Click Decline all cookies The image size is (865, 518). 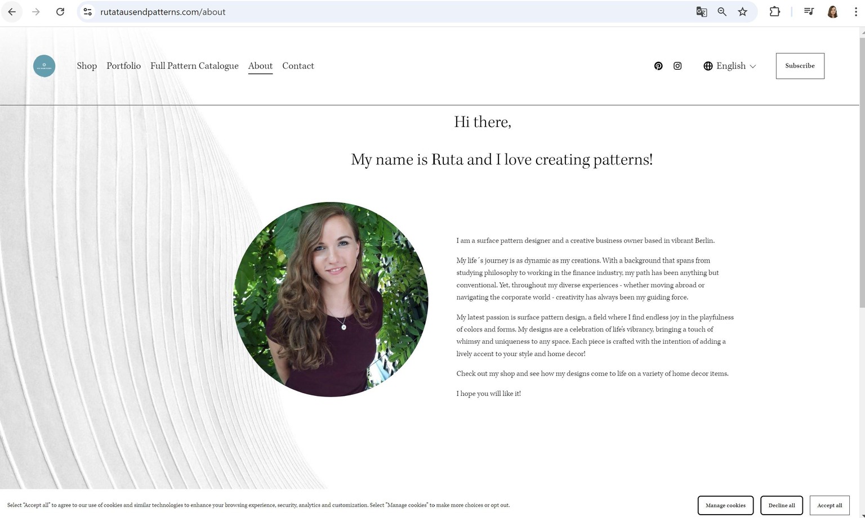[x=782, y=505]
